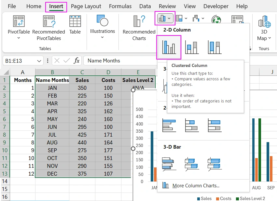This screenshot has height=201, width=277.
Task: Open the Formulas ribbon tab
Action: pyautogui.click(x=120, y=6)
